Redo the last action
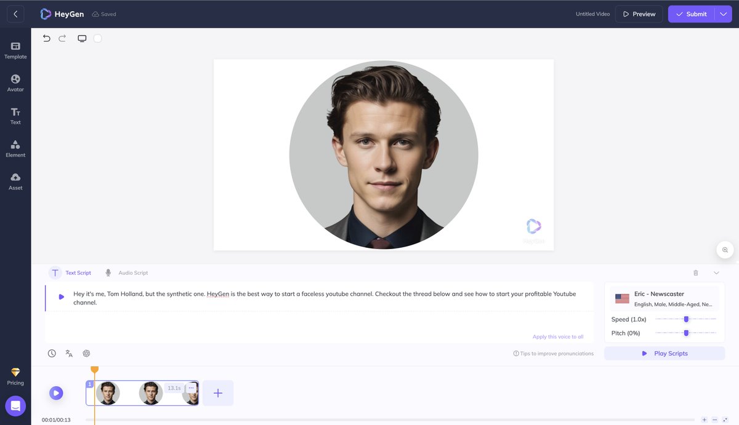 point(62,38)
